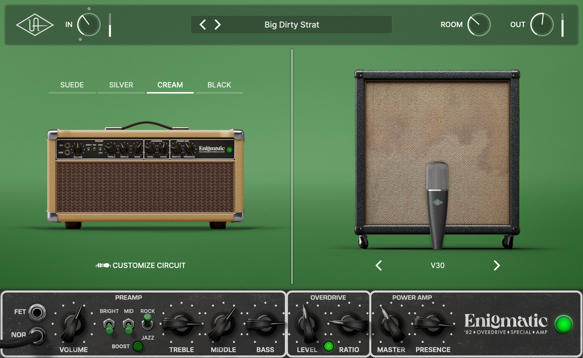Turn the MASTER knob

[x=391, y=324]
